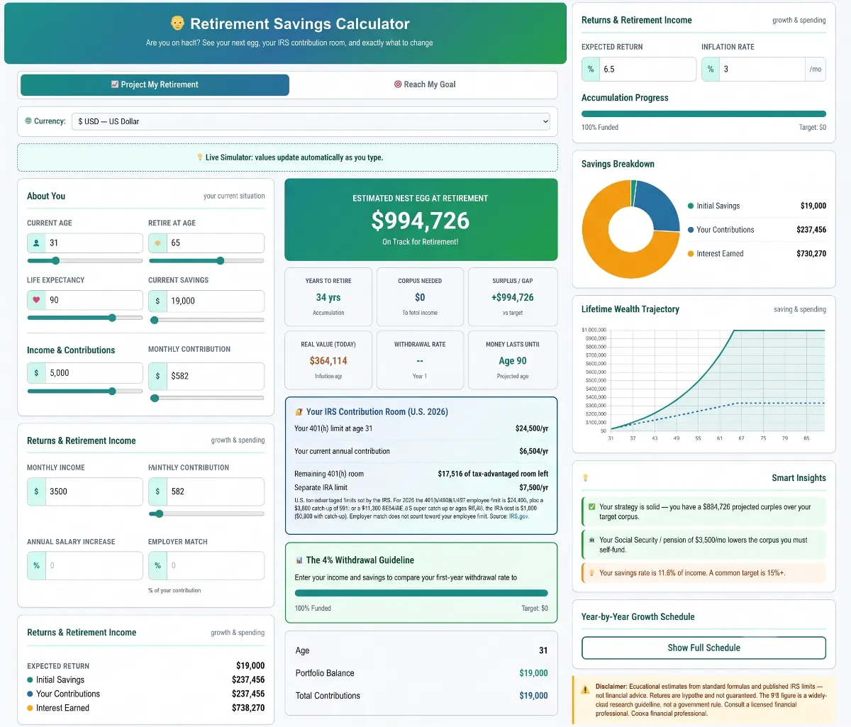Click the Initial Savings legend dot in Savings Breakdown

pyautogui.click(x=691, y=206)
